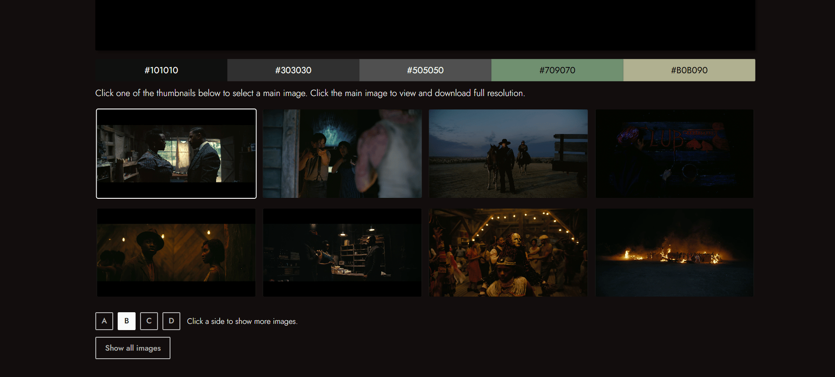Show images from side C

pos(149,321)
